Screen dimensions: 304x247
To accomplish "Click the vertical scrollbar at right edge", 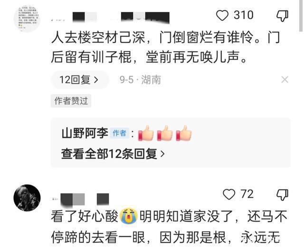I will [301, 16].
